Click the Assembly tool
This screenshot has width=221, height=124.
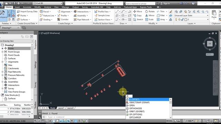tap(81, 15)
